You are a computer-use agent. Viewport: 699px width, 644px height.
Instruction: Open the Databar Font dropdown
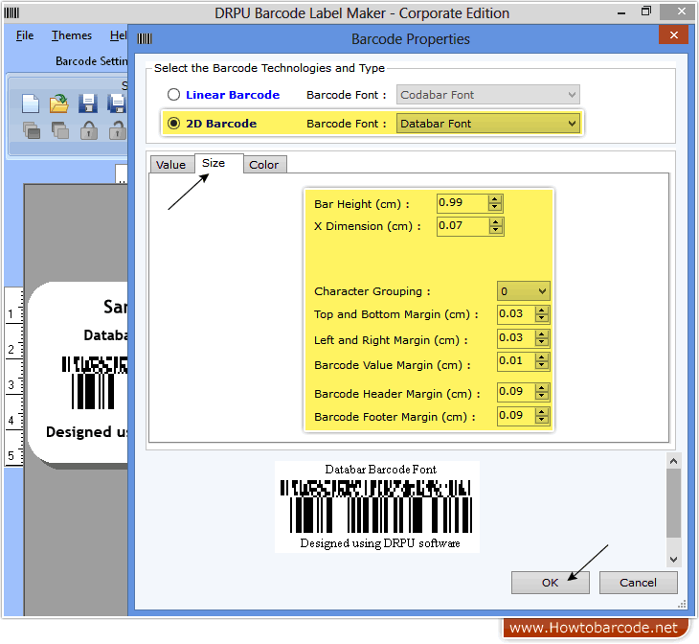488,124
